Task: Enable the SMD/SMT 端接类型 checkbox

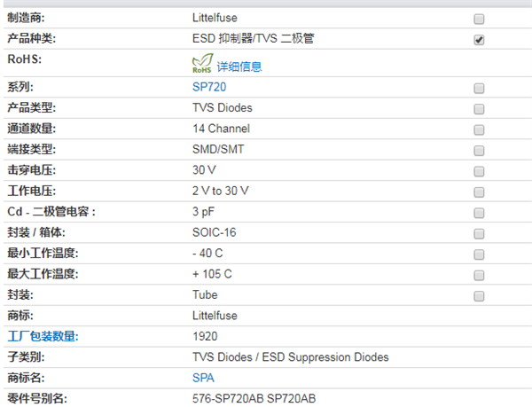Action: click(x=479, y=151)
